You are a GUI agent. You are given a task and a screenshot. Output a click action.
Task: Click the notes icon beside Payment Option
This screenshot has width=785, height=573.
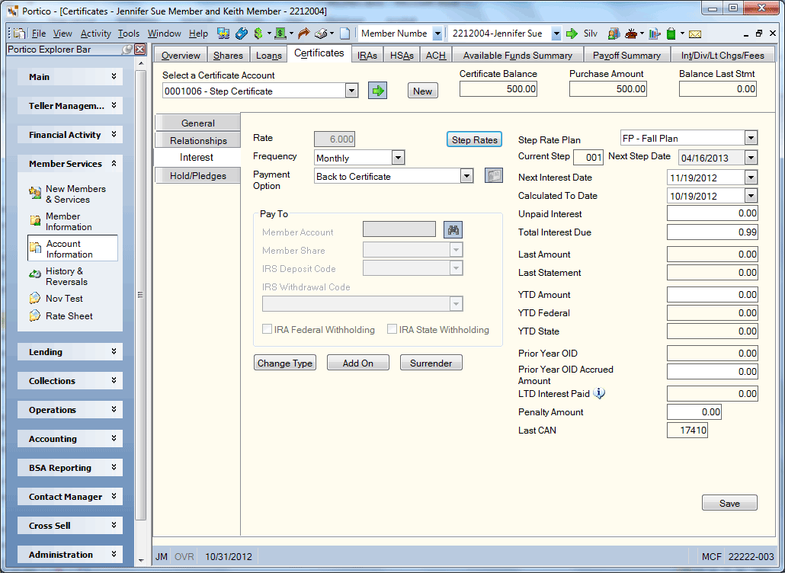[494, 176]
